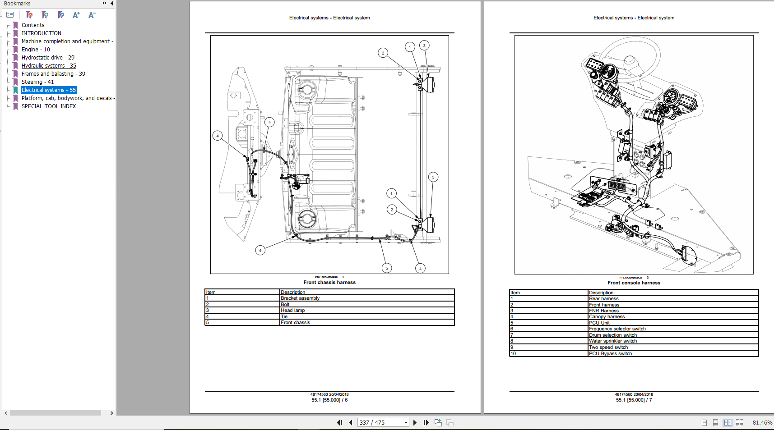This screenshot has height=430, width=774.
Task: Select the Electrical systems - 55 bookmark
Action: coord(48,90)
